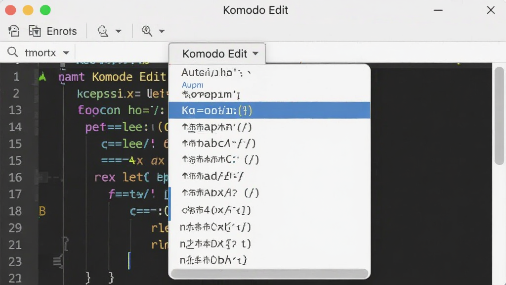Open the Komodo Edit dropdown button
Viewport: 506px width, 285px height.
pos(217,53)
